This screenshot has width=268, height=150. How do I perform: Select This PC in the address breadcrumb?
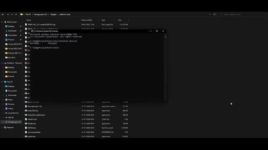click(28, 15)
